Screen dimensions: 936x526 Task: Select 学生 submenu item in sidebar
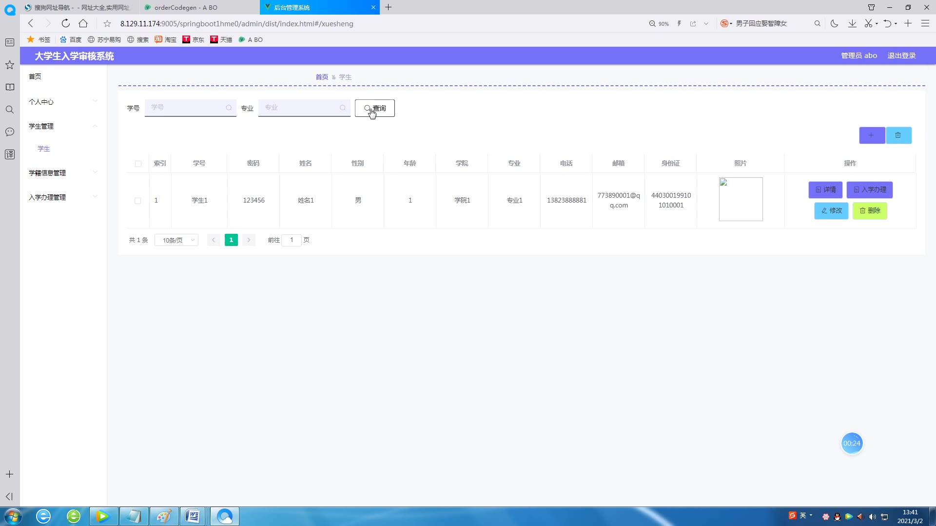(44, 149)
